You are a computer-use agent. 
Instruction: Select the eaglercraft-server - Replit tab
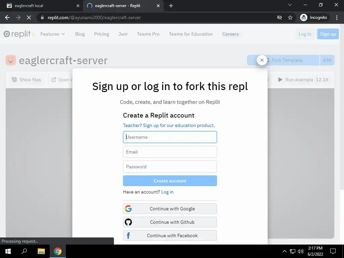click(x=123, y=6)
